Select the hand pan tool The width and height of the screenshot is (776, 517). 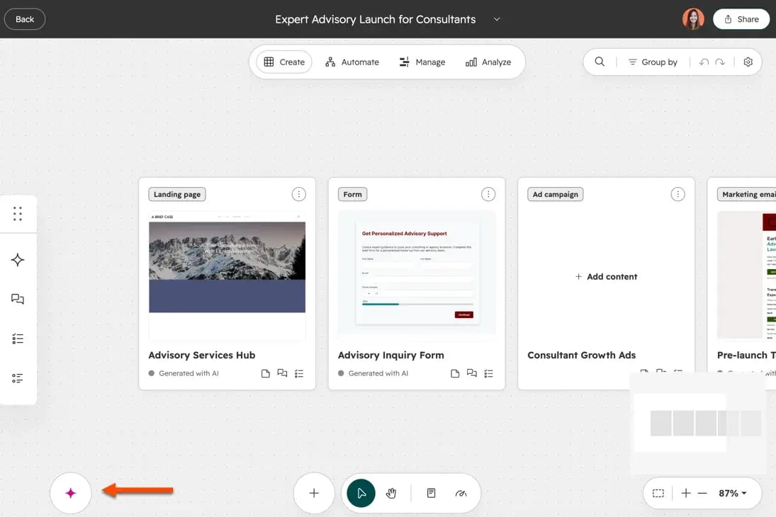click(x=391, y=493)
